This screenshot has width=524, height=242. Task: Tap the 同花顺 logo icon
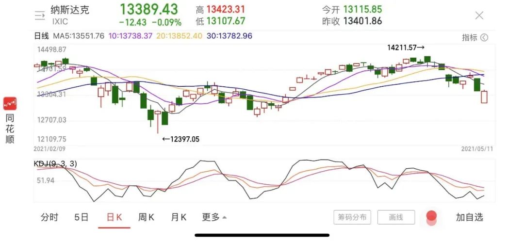(x=10, y=104)
